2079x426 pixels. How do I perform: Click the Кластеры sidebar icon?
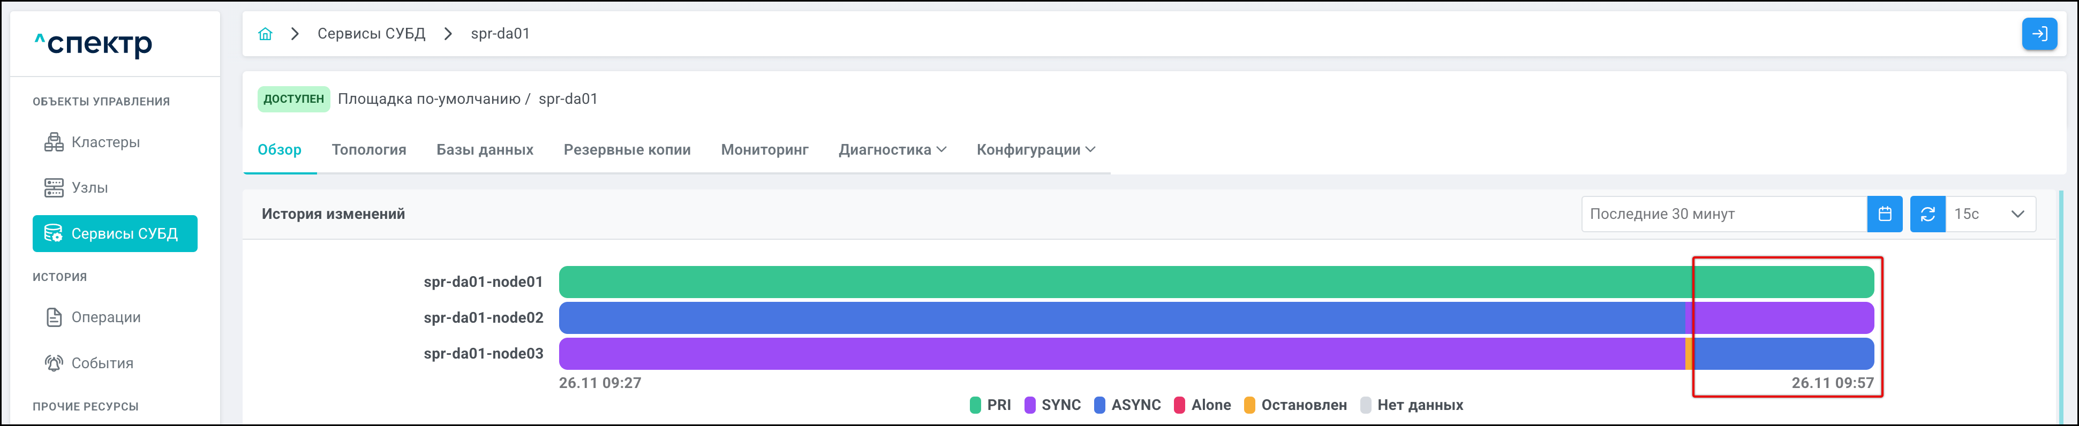[54, 143]
